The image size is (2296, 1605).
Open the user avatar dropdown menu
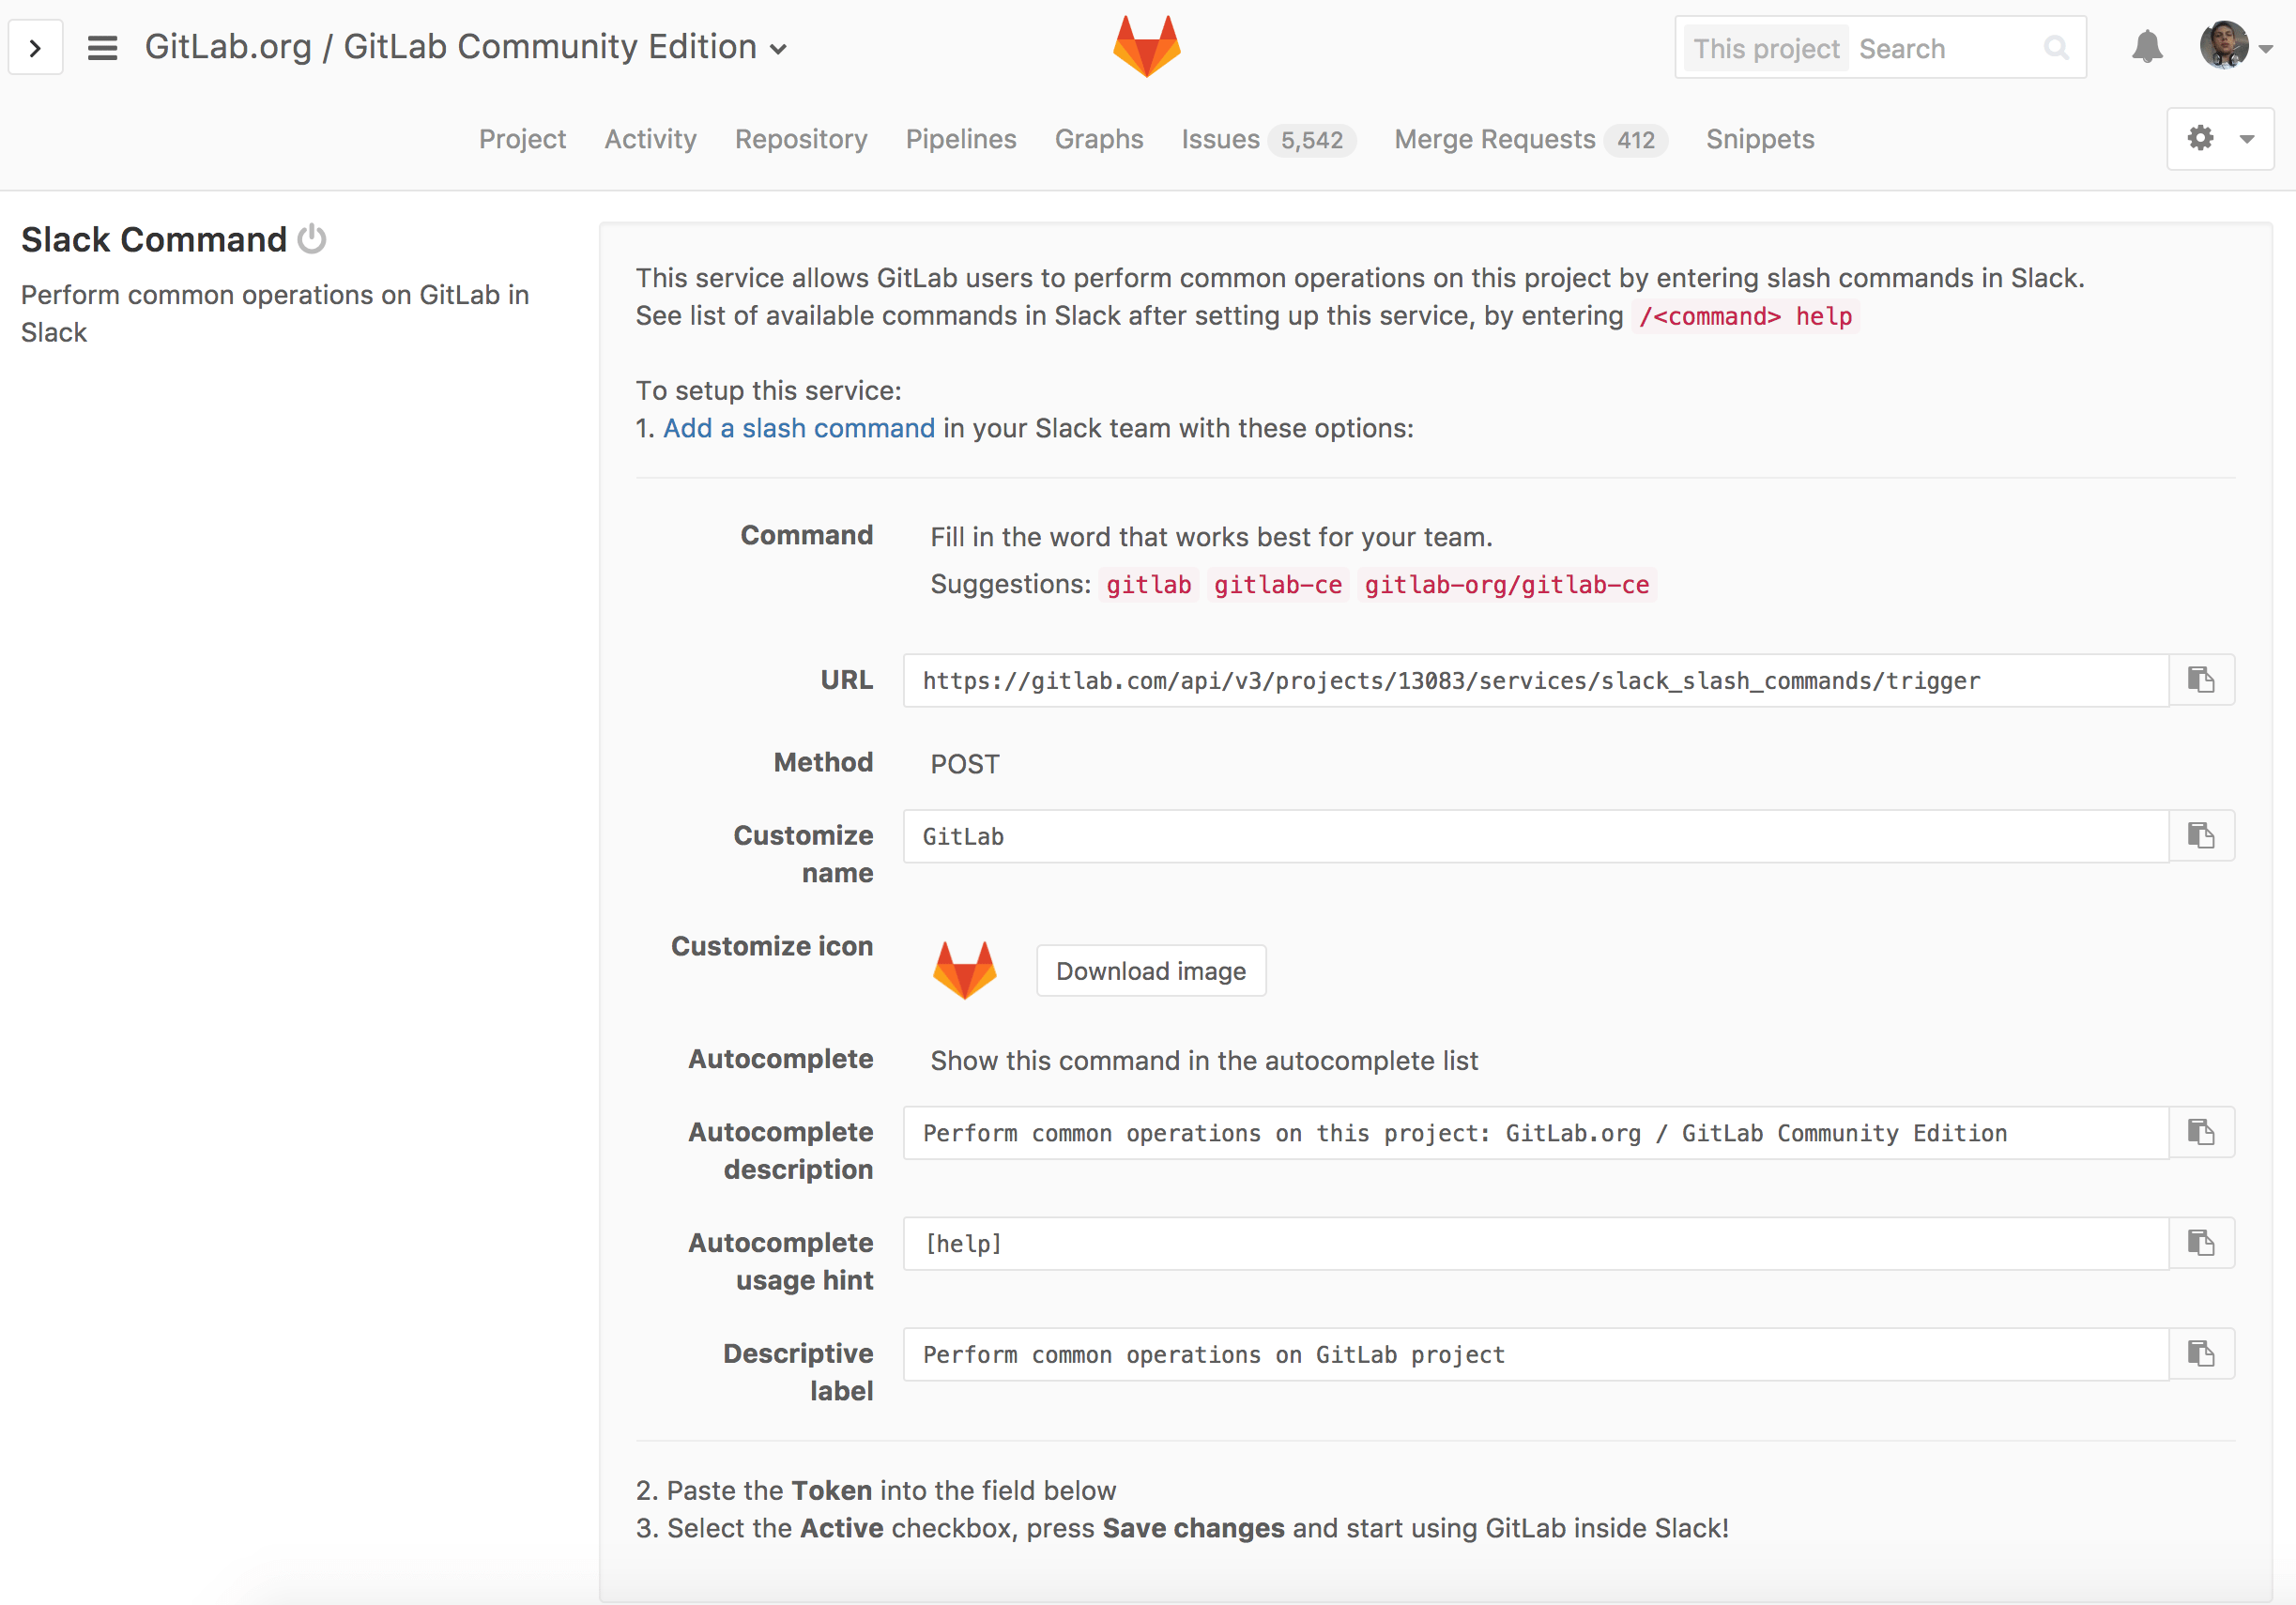coord(2225,45)
